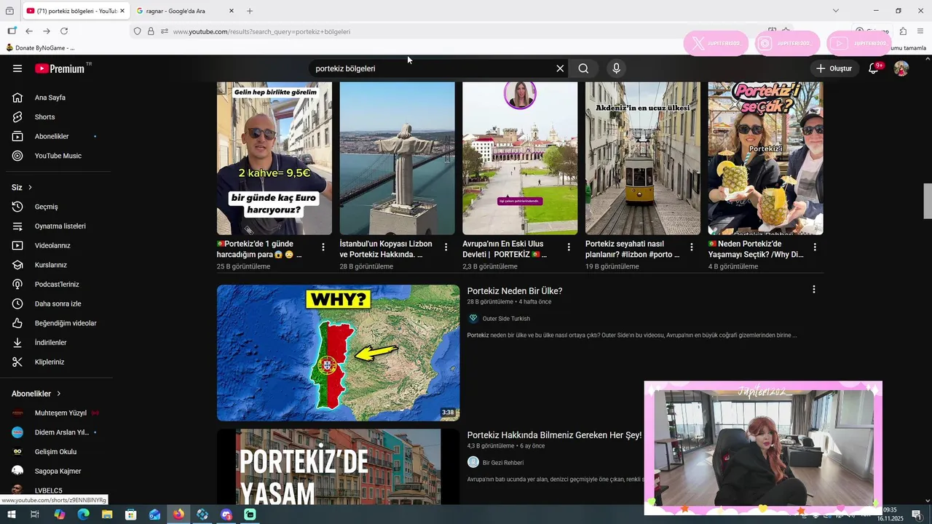The height and width of the screenshot is (524, 932).
Task: Click the Beğendiğim videolar thumbs-up icon
Action: click(x=17, y=323)
